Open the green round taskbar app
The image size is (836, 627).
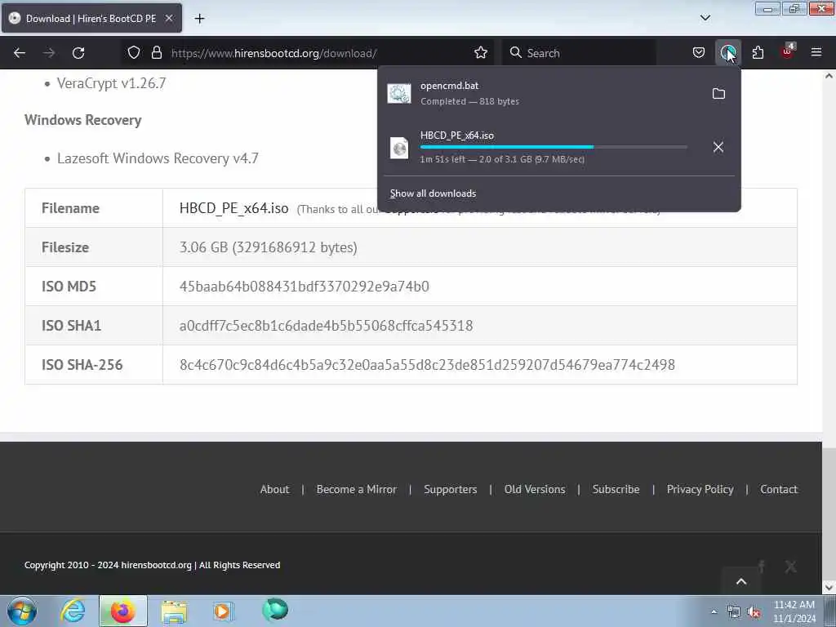click(x=275, y=610)
